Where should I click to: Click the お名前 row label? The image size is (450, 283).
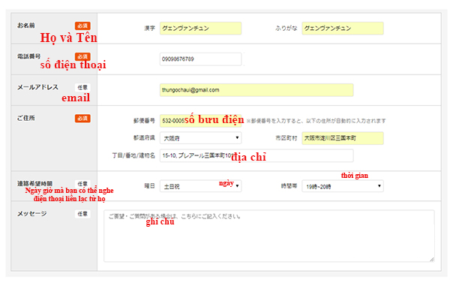[x=25, y=26]
